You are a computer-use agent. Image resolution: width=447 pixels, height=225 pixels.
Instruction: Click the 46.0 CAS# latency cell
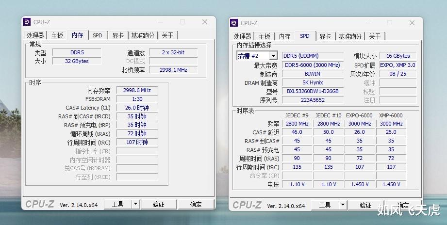click(297, 132)
